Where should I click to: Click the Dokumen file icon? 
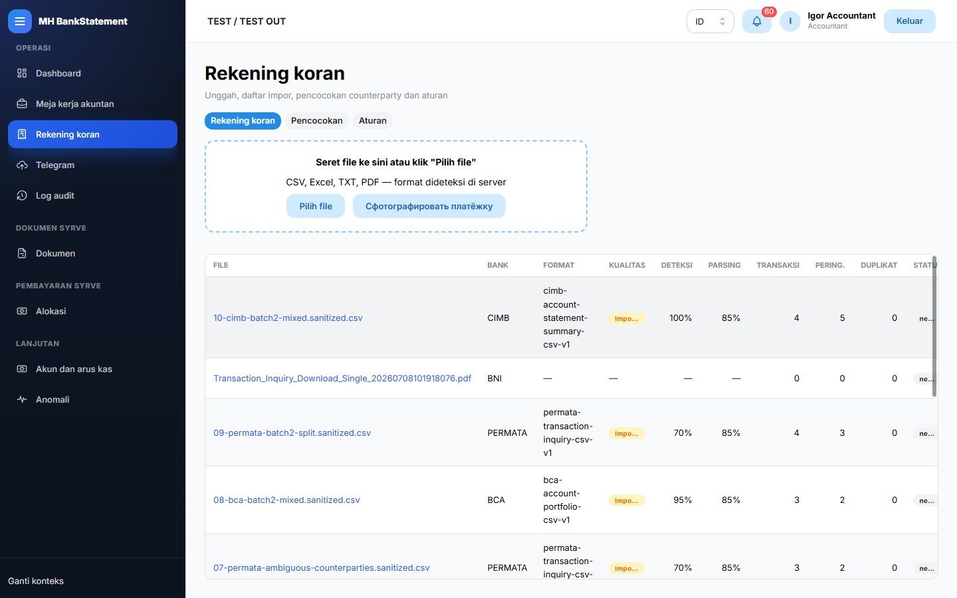22,253
